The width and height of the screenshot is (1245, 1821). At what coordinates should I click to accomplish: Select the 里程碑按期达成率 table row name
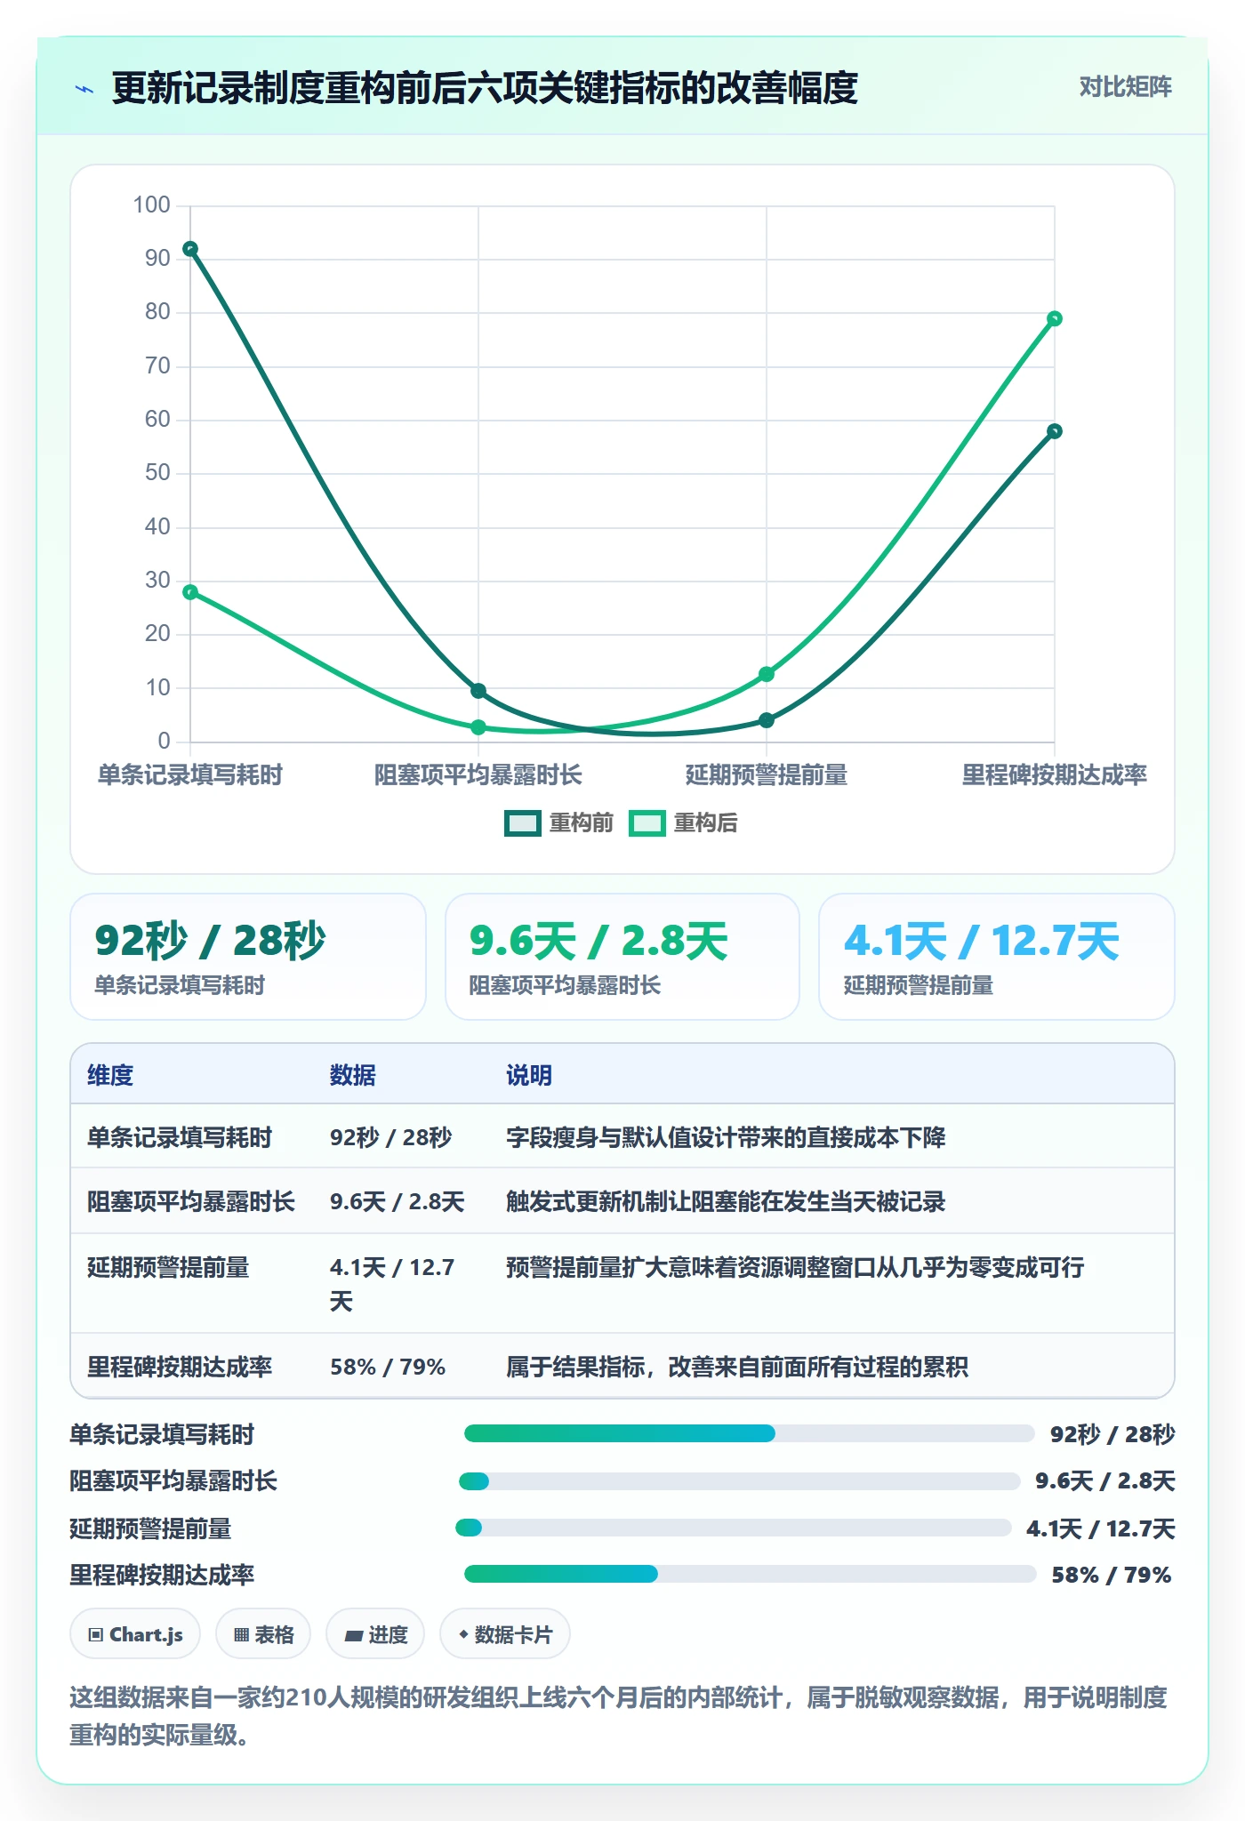coord(180,1367)
